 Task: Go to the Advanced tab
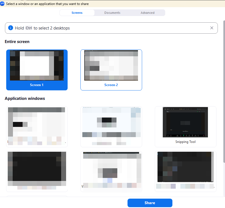coord(147,13)
